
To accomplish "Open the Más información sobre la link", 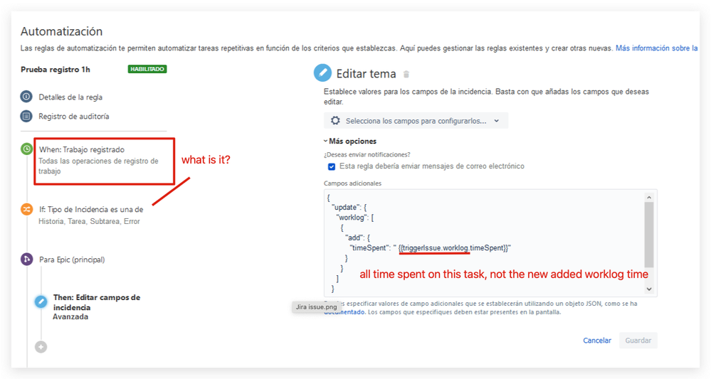I will tap(657, 48).
